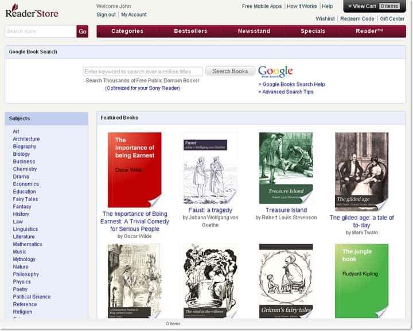
Task: Open the Redeem Code link
Action: [357, 19]
